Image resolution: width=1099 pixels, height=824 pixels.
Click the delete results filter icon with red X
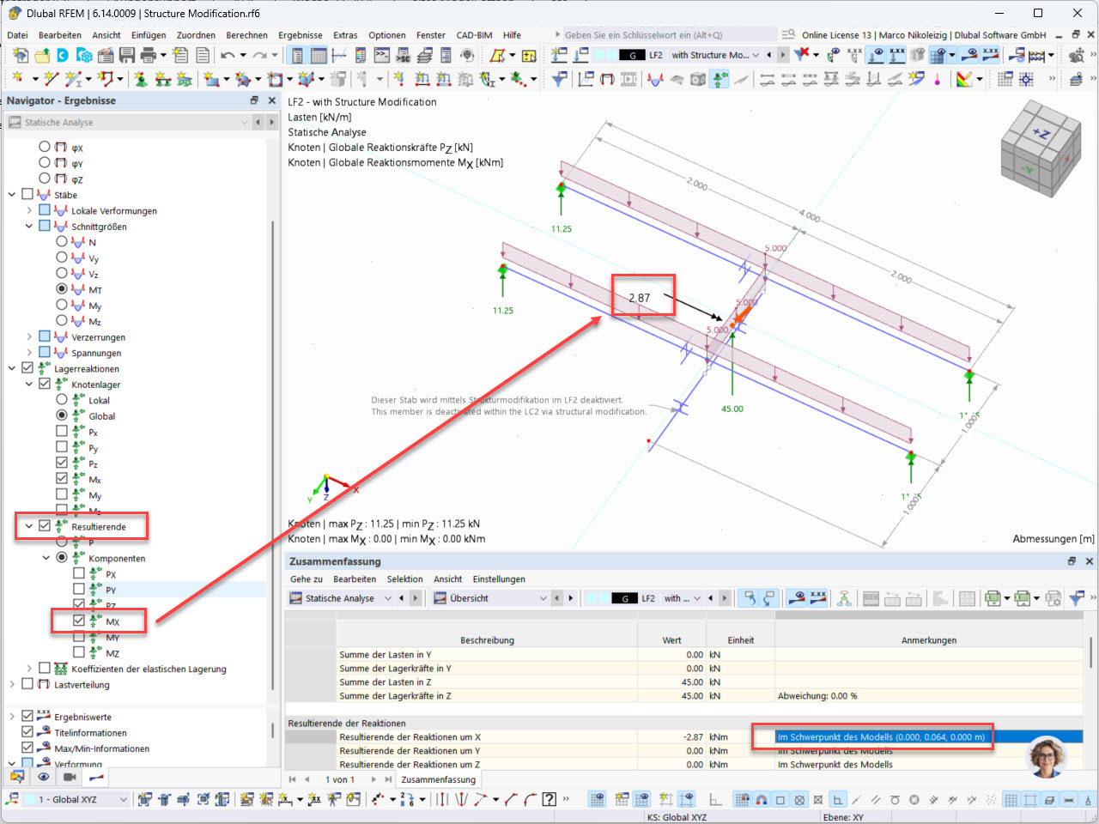pyautogui.click(x=802, y=55)
